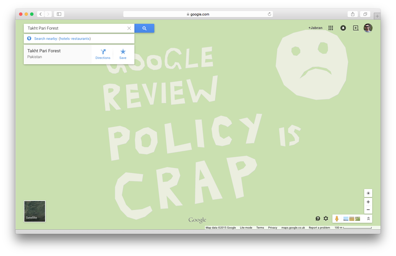Open the account profile picture

pos(368,28)
